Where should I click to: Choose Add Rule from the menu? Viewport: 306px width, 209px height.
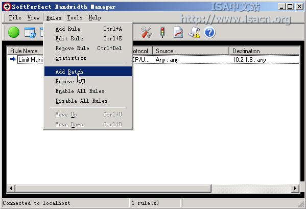[x=88, y=29]
